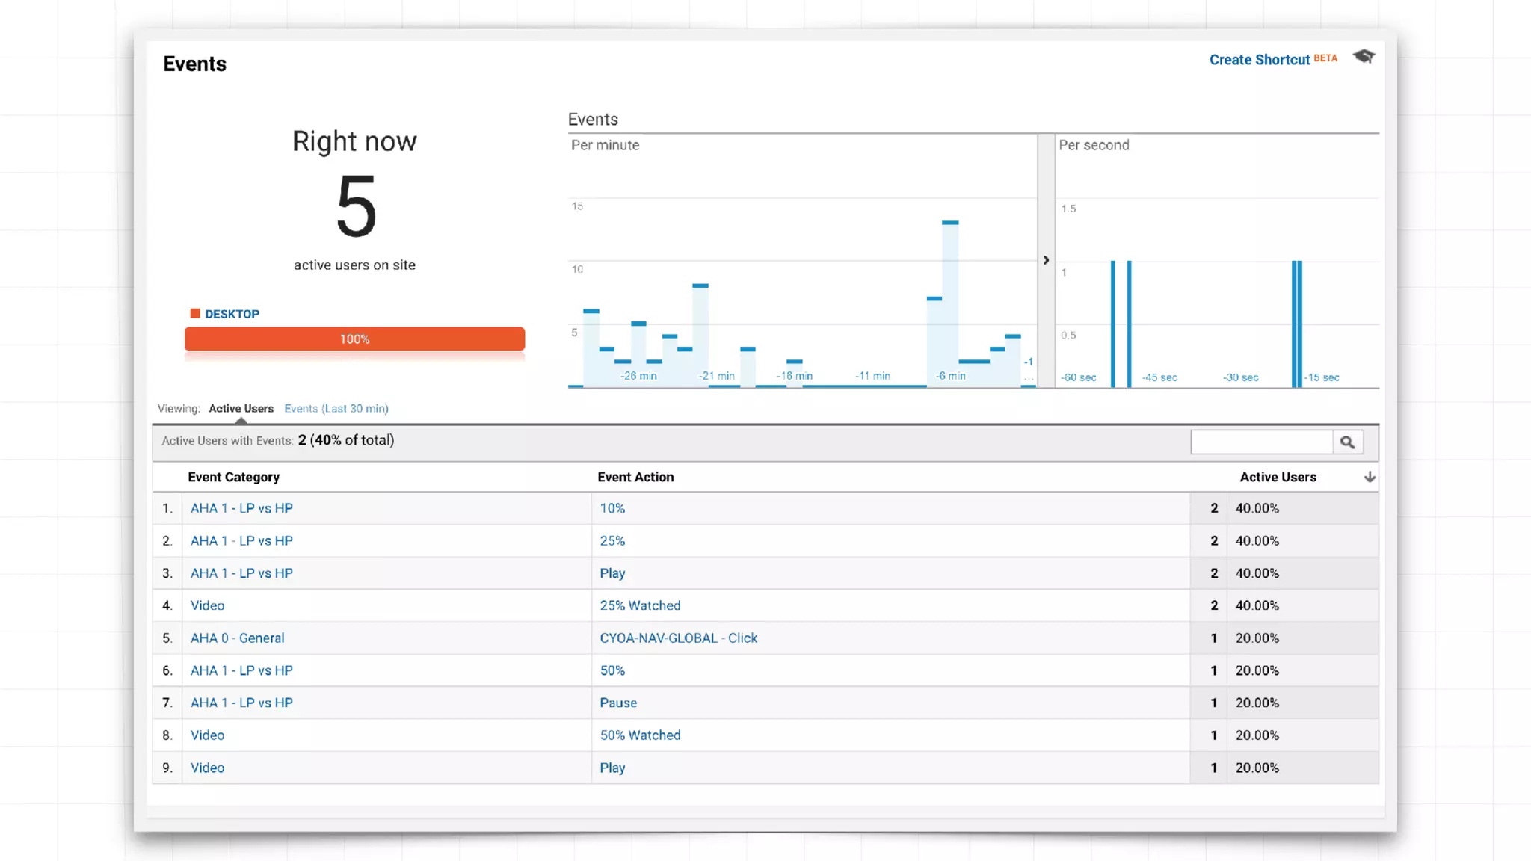This screenshot has height=861, width=1531.
Task: Click the Active Users sort arrow
Action: click(x=1369, y=477)
